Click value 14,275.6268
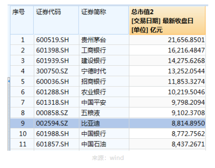The height and width of the screenshot is (168, 215). (x=186, y=61)
